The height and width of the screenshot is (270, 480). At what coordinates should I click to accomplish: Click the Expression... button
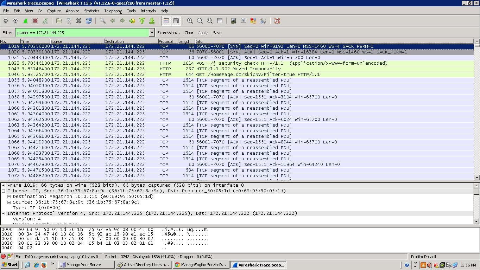point(168,33)
